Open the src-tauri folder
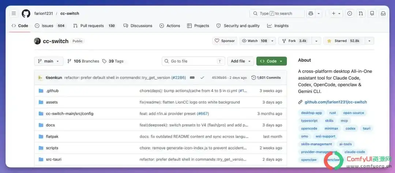Viewport: 395px width, 173px height. pos(54,159)
